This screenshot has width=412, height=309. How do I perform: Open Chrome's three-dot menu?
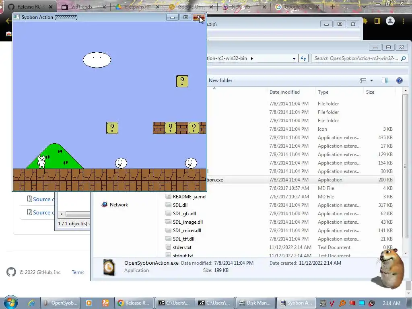tap(403, 21)
